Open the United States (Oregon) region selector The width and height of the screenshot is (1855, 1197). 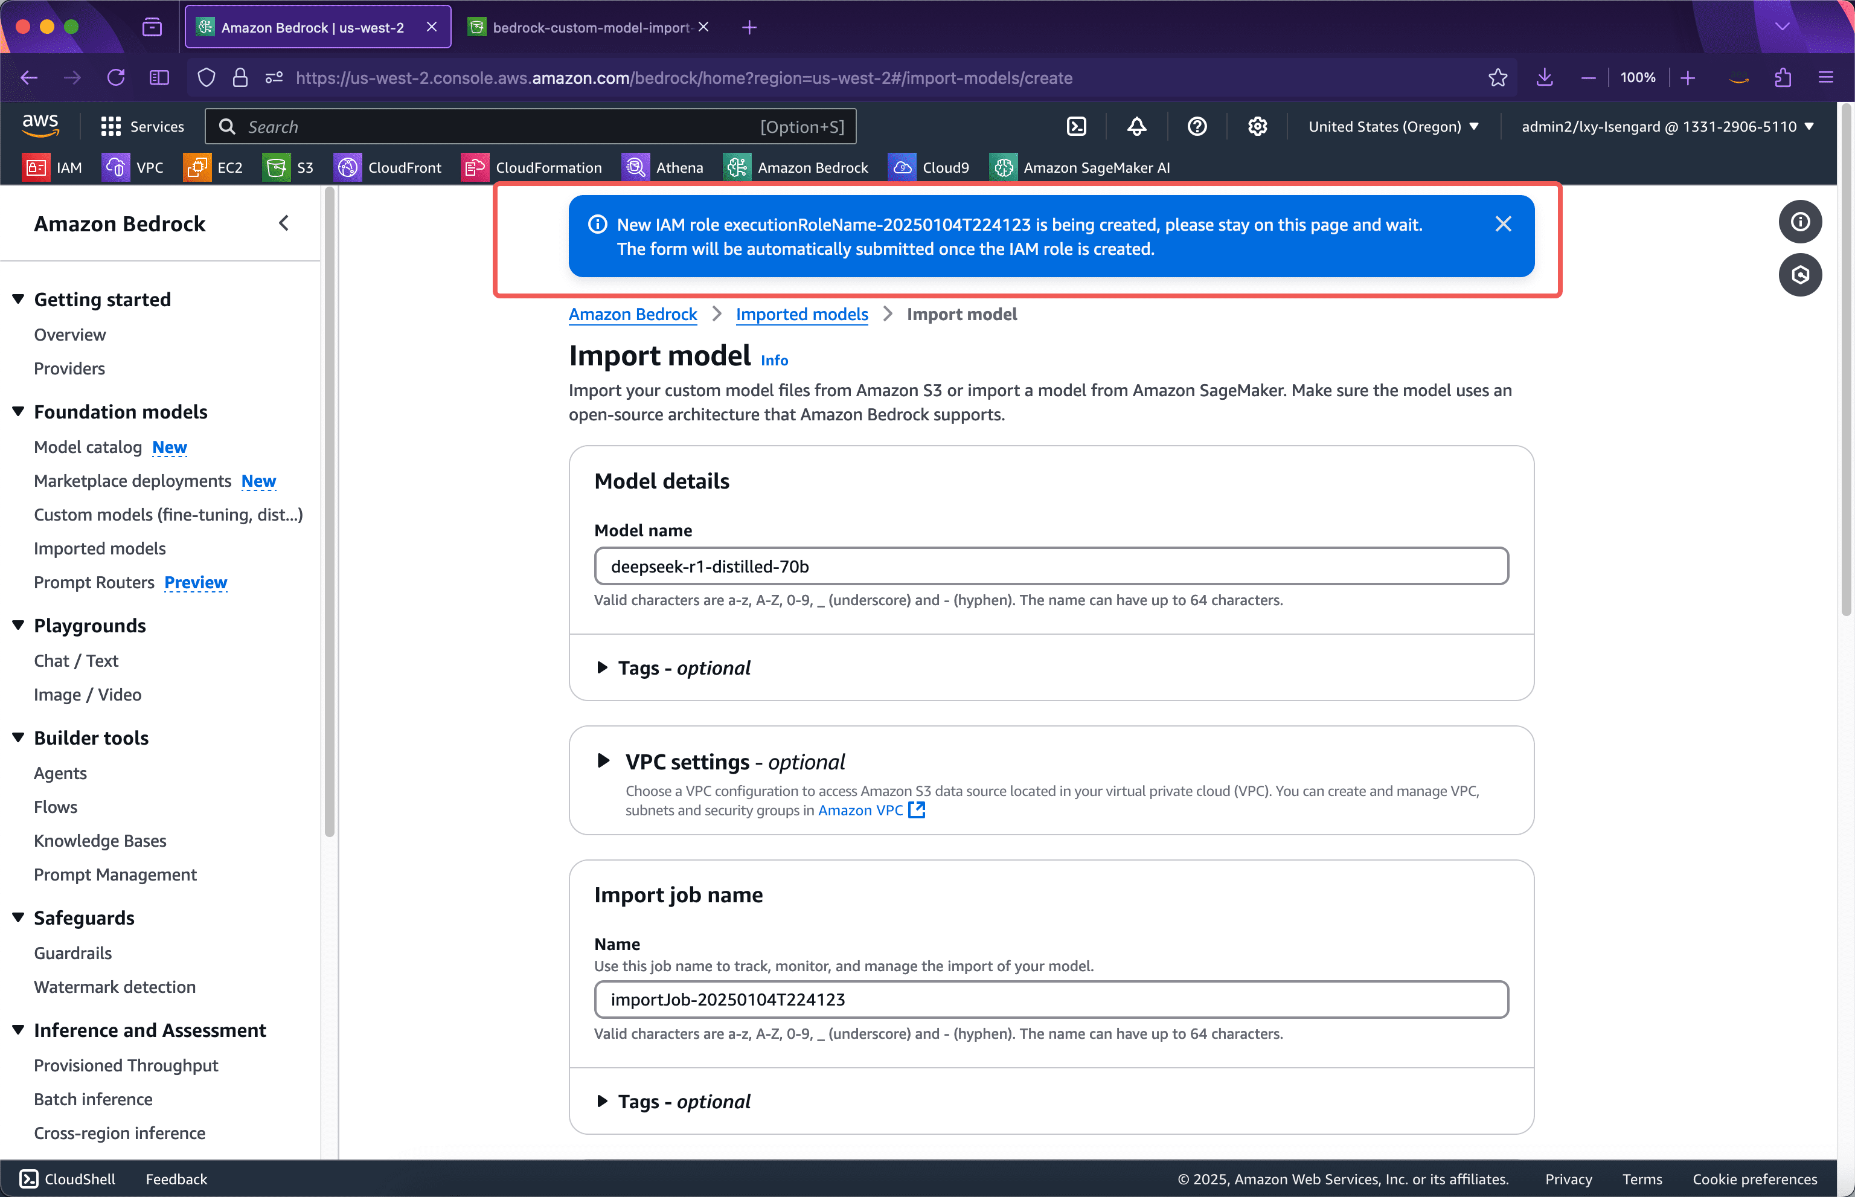(1394, 126)
